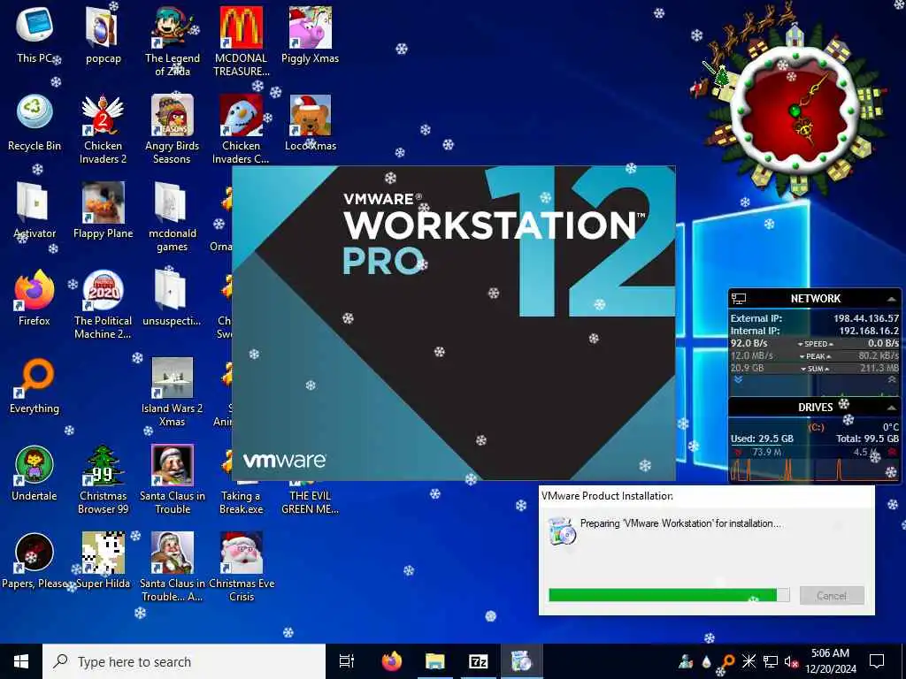Select the Papers, Please desktop icon

35,561
